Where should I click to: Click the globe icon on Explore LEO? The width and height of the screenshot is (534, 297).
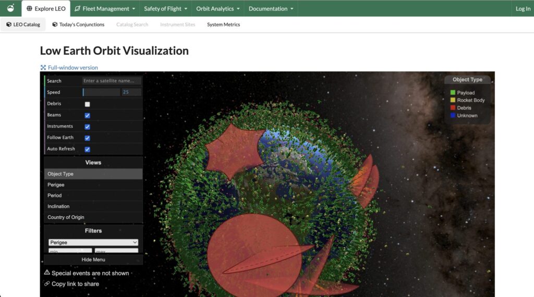(29, 9)
